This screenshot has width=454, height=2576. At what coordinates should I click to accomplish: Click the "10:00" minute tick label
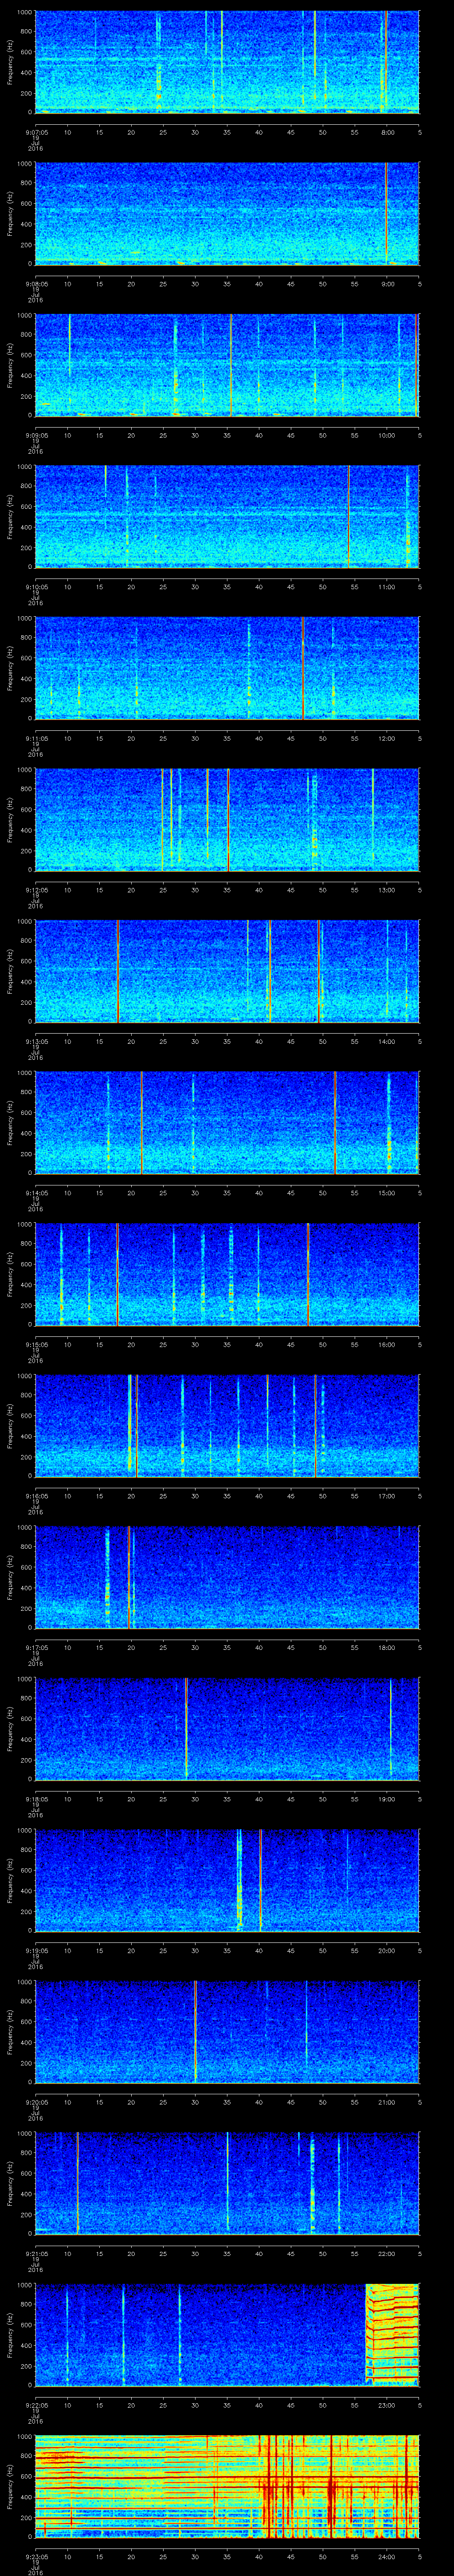(x=387, y=435)
